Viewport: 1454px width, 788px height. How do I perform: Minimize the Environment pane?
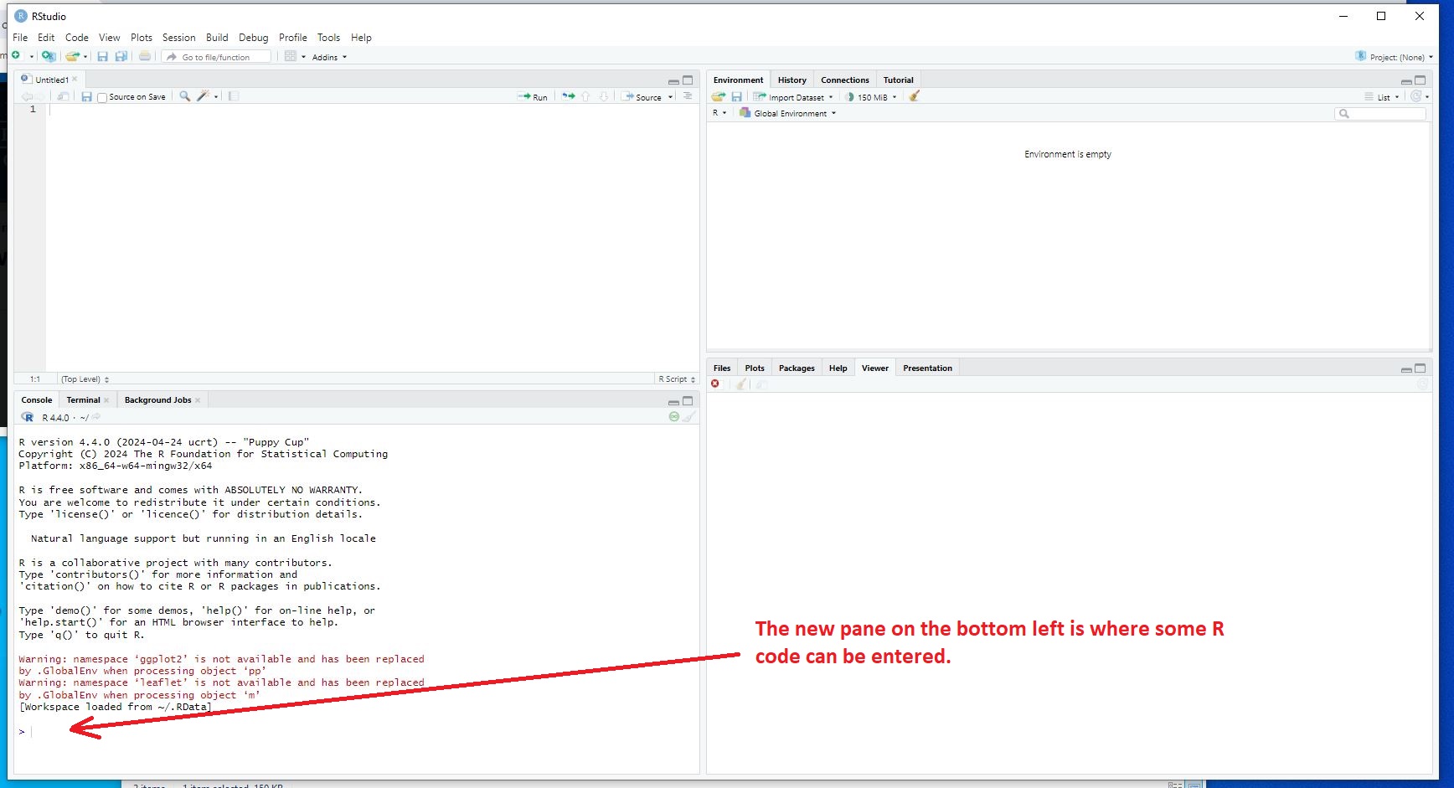(1406, 81)
